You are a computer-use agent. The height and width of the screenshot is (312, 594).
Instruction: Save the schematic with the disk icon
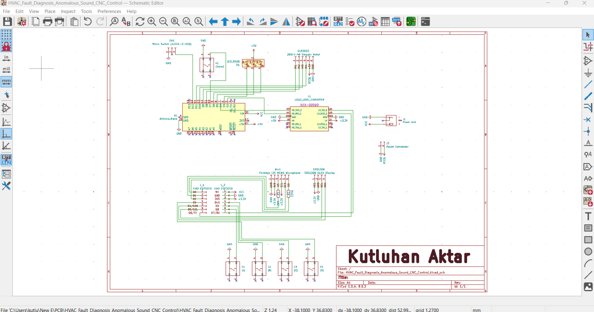click(7, 22)
